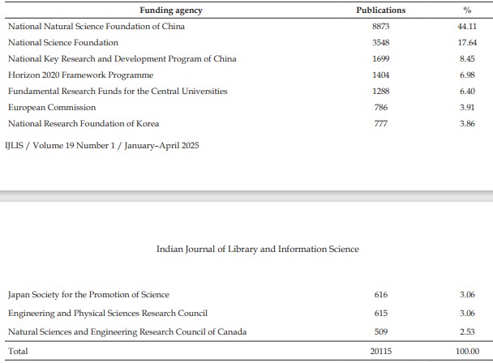Image resolution: width=493 pixels, height=363 pixels.
Task: Click the 8873 publications value
Action: (x=381, y=27)
